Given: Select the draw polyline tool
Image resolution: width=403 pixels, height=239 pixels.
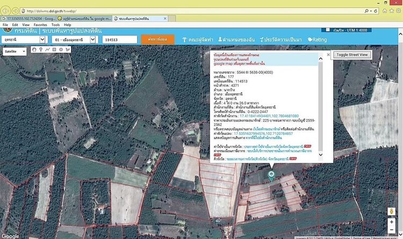Looking at the screenshot, I should pos(47,49).
